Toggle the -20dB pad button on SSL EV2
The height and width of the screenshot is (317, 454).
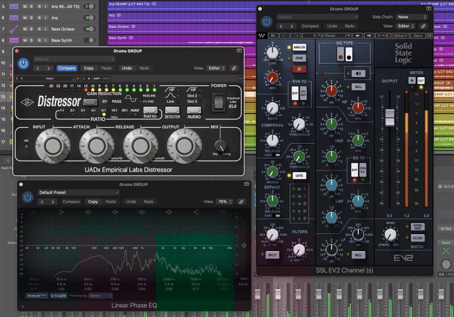click(299, 58)
